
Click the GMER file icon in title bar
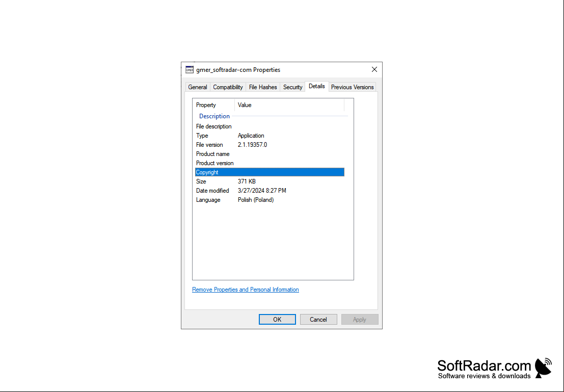coord(189,70)
